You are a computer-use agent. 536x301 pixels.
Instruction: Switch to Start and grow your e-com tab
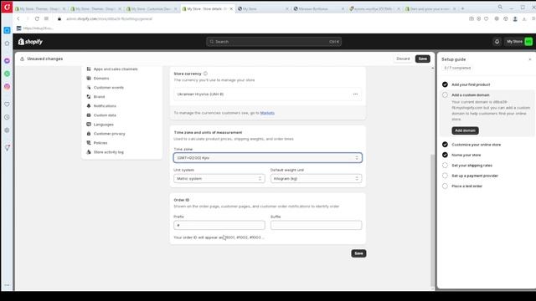pos(430,8)
